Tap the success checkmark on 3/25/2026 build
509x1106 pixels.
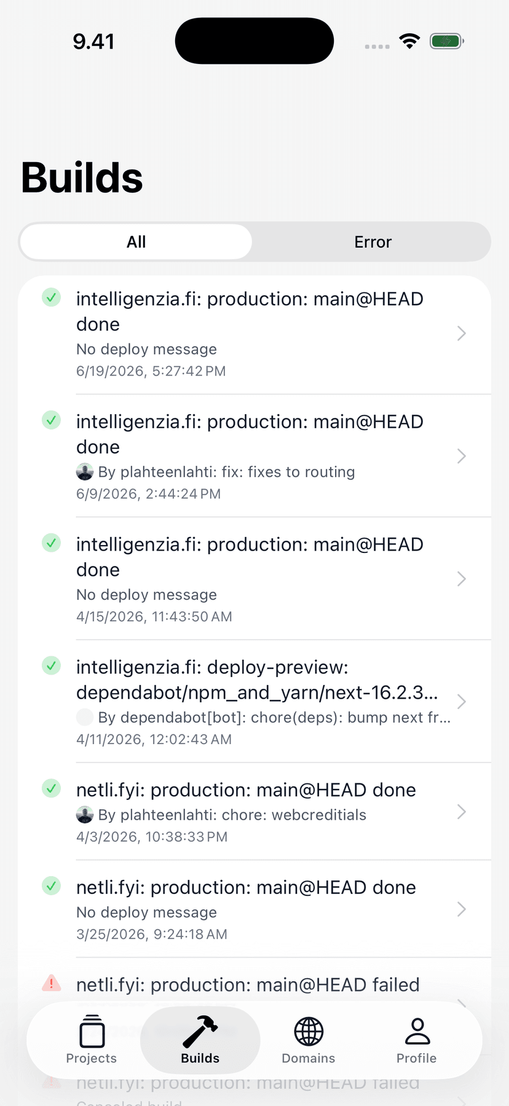(51, 886)
